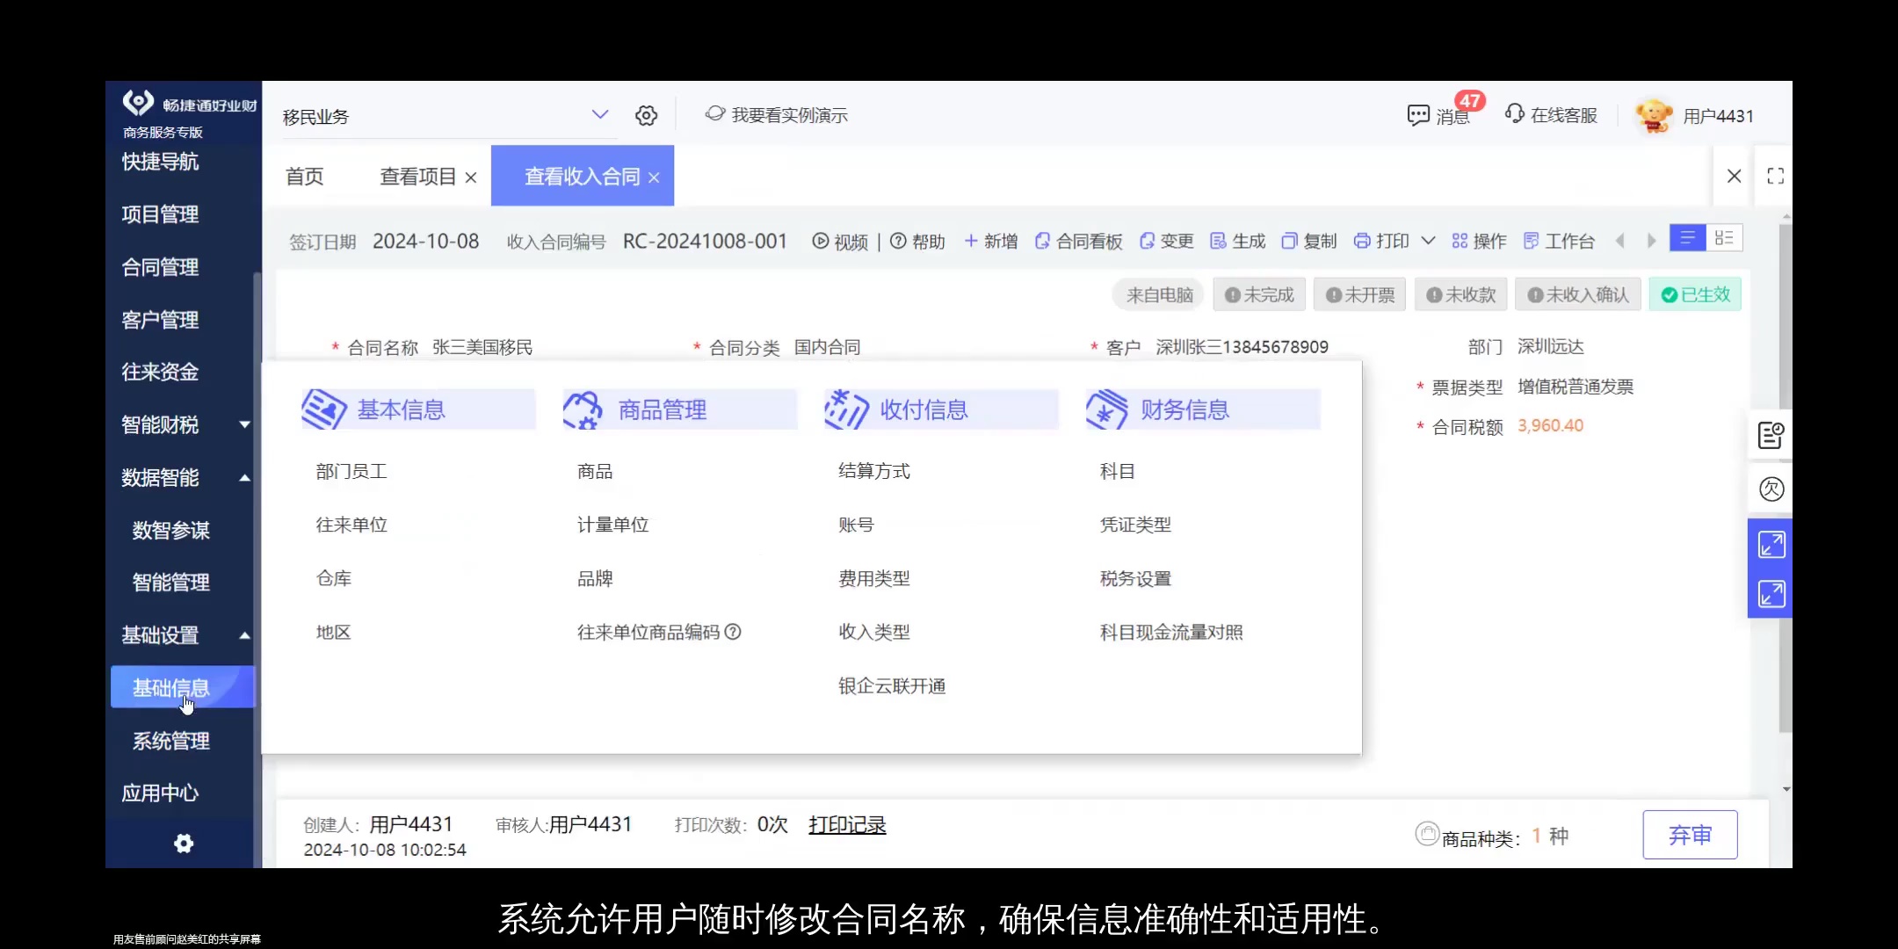Open the 打印 print dropdown arrow
Viewport: 1898px width, 949px height.
click(1429, 240)
